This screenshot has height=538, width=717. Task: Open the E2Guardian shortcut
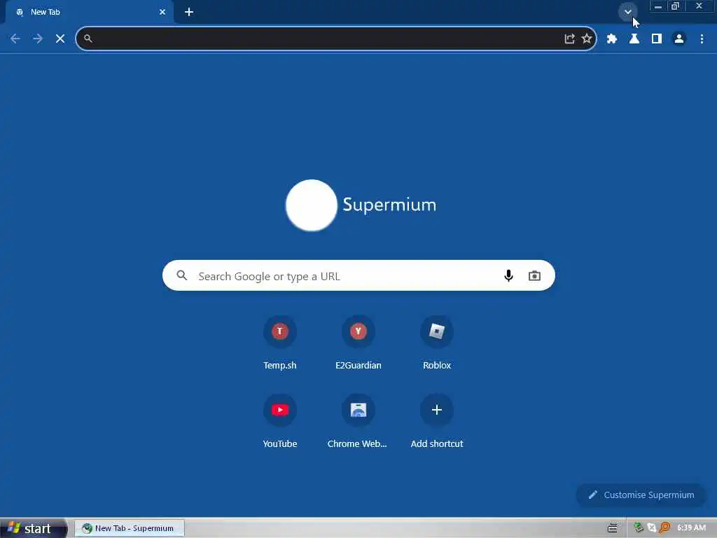358,343
